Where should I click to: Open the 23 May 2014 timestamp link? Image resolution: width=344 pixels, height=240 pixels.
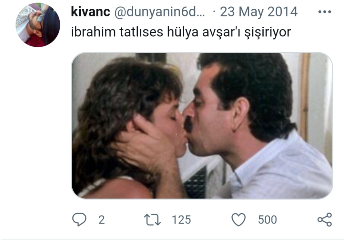[259, 12]
